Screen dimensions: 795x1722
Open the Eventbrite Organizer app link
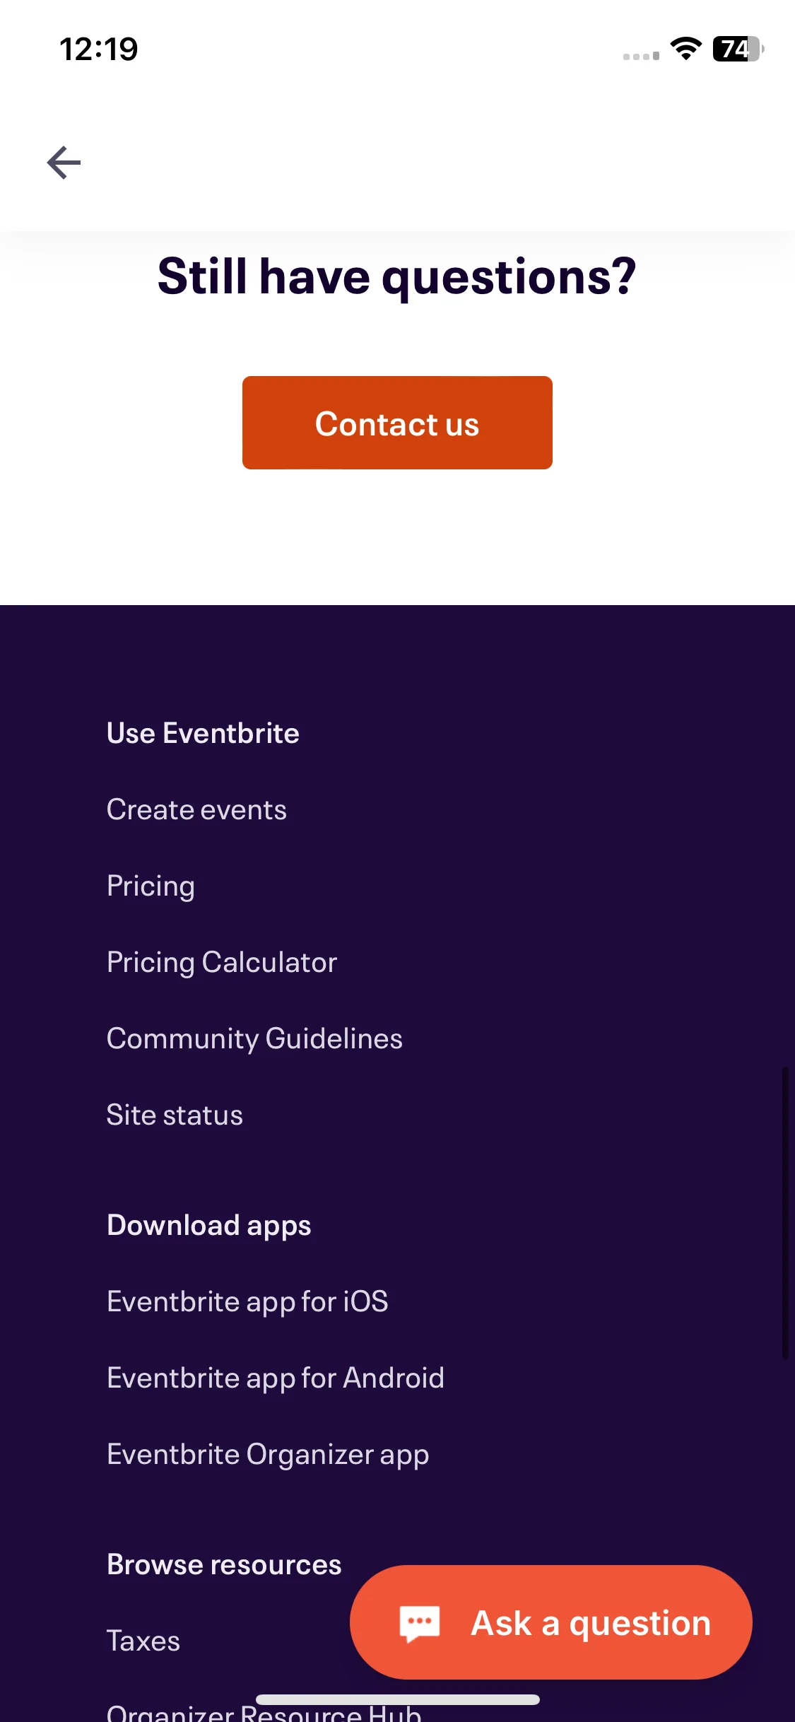click(268, 1454)
